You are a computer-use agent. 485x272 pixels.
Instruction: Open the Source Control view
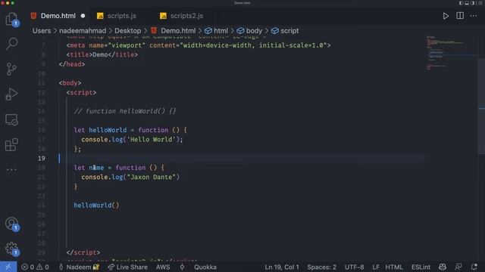(11, 69)
